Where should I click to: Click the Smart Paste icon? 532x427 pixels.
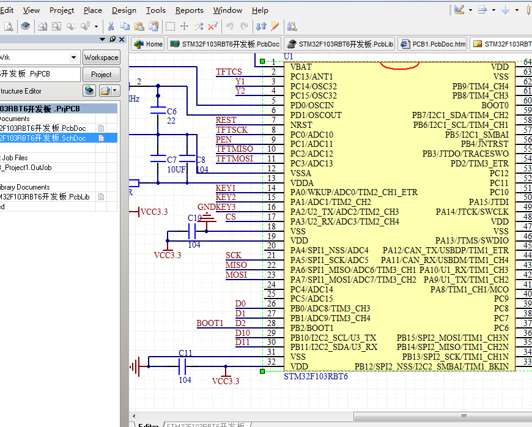tap(153, 26)
